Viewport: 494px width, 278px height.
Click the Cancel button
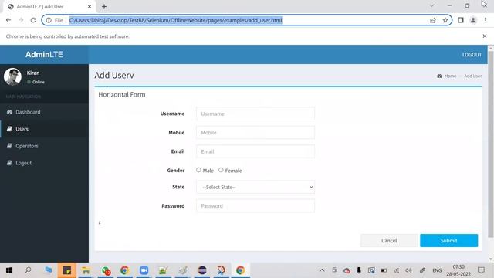click(389, 240)
